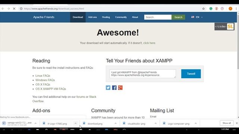The height and width of the screenshot is (134, 239).
Task: Click Logo-composer-png file icon
Action: click(164, 123)
